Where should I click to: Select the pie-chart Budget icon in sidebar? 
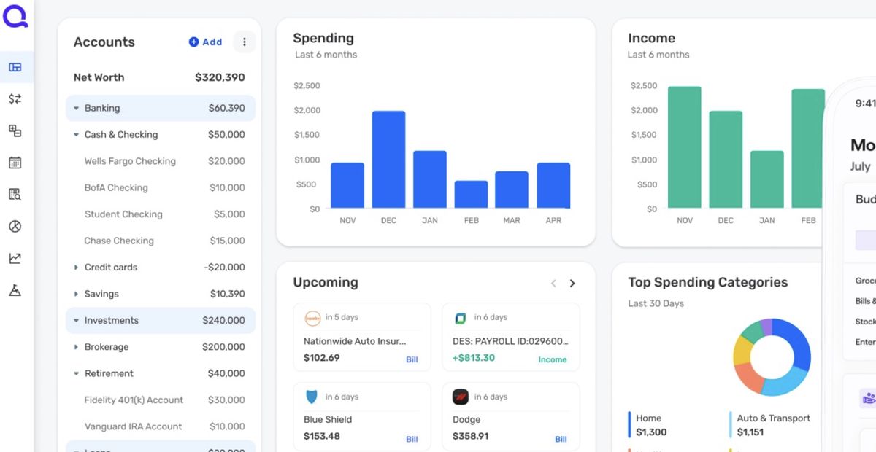tap(15, 226)
